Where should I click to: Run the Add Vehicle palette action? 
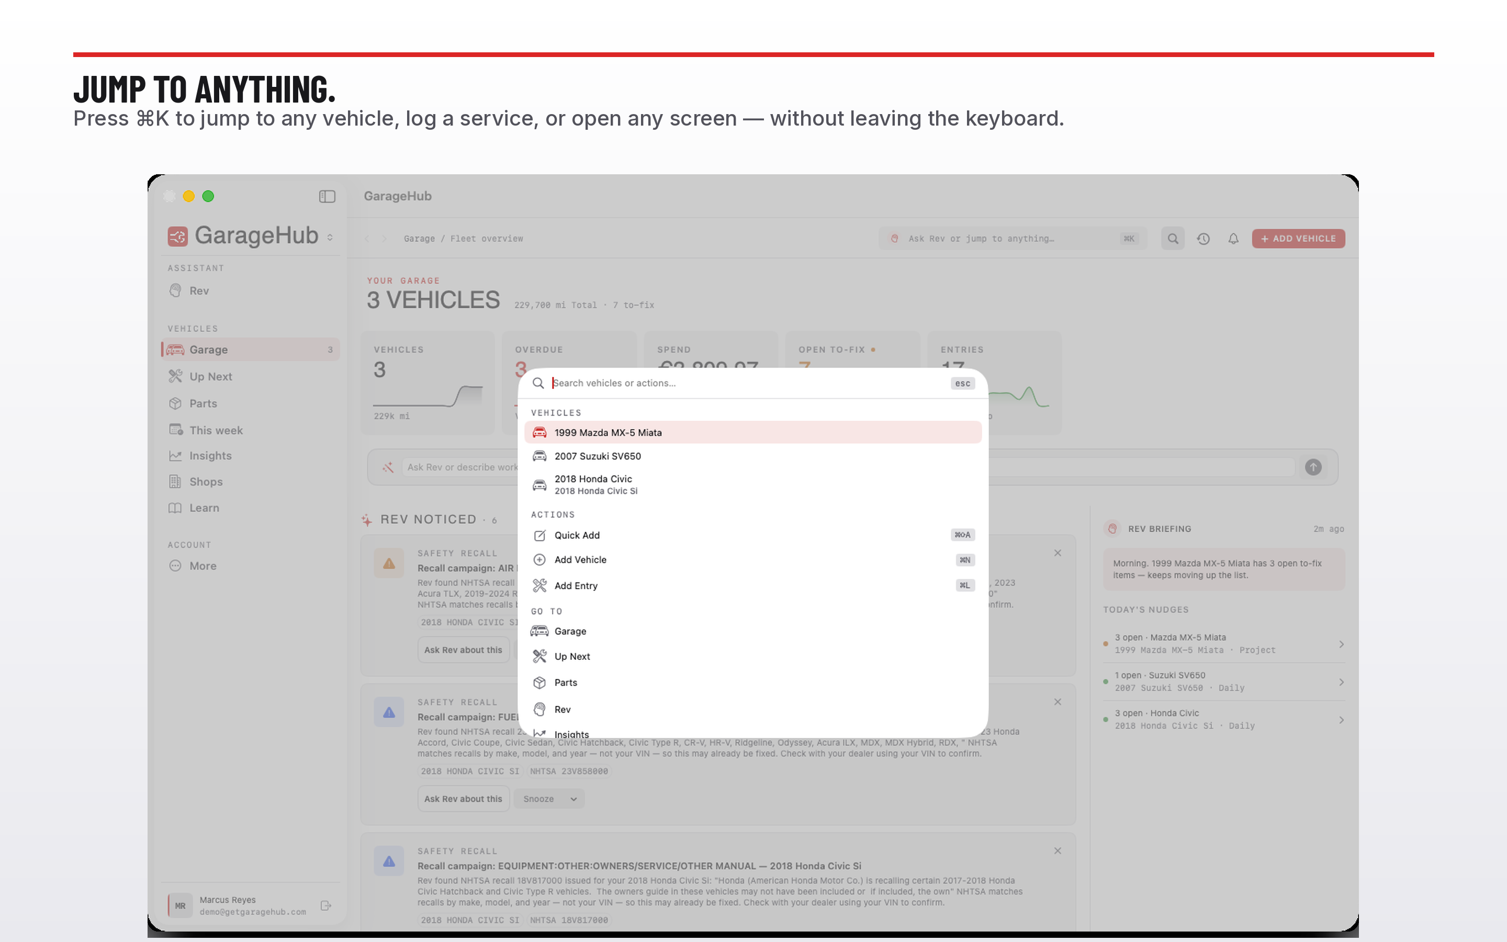coord(753,559)
